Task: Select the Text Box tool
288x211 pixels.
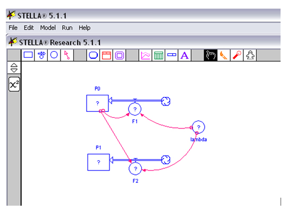Action: click(x=184, y=55)
